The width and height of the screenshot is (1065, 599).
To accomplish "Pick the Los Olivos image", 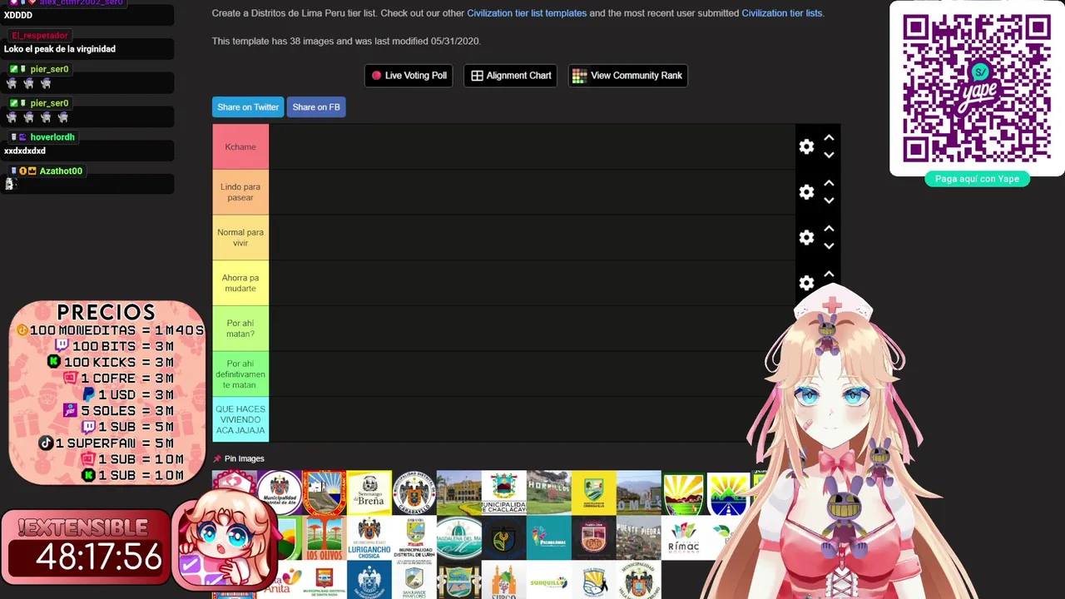I will point(324,537).
